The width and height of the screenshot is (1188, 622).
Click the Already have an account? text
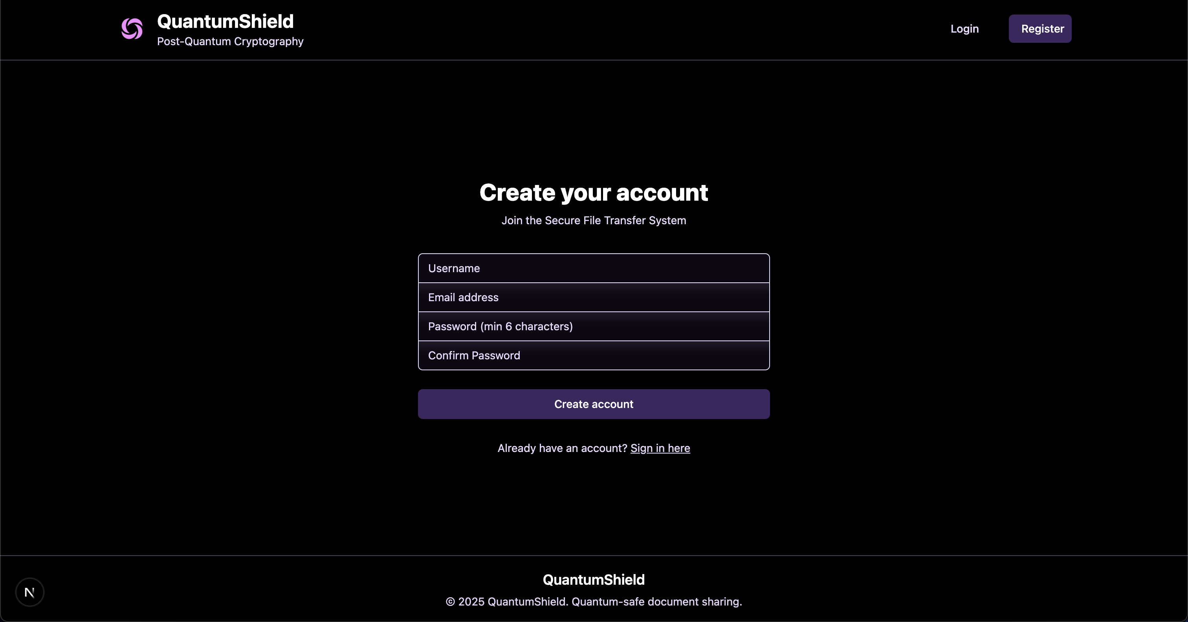point(562,448)
